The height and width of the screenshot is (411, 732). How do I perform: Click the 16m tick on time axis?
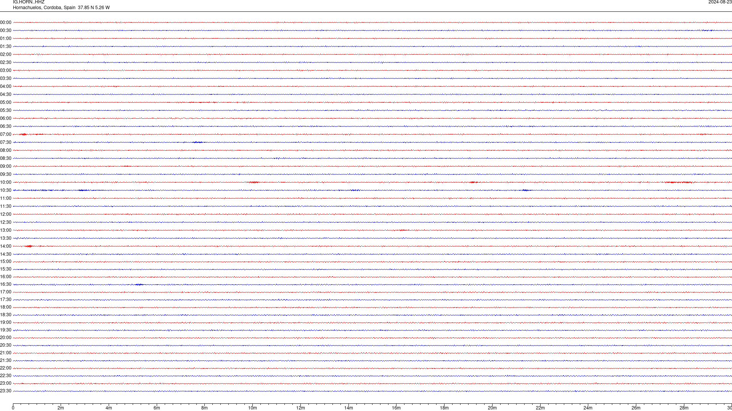396,408
